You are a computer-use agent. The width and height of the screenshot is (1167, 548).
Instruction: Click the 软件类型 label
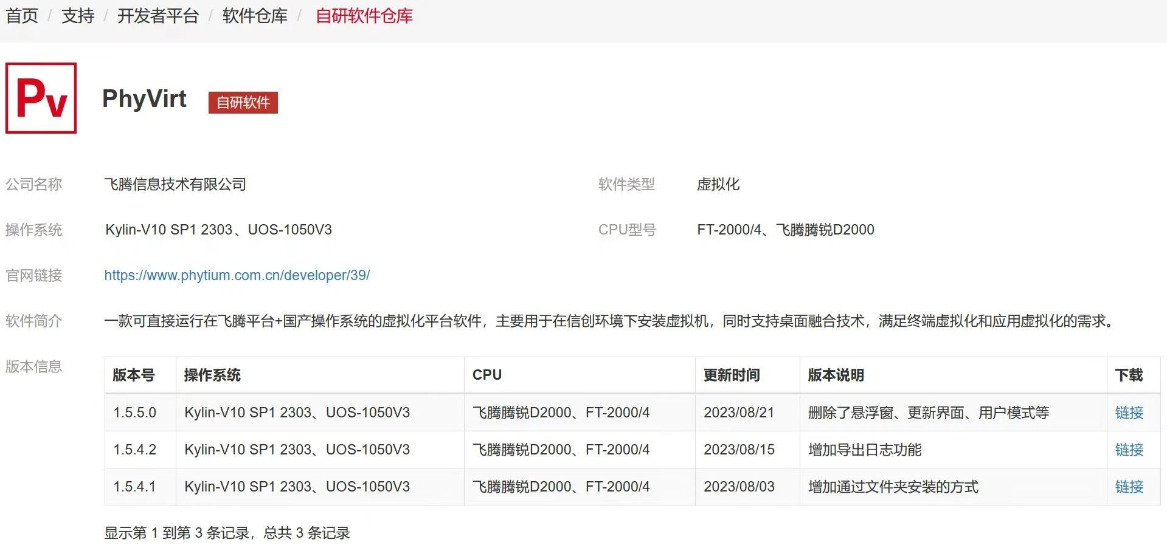tap(626, 184)
